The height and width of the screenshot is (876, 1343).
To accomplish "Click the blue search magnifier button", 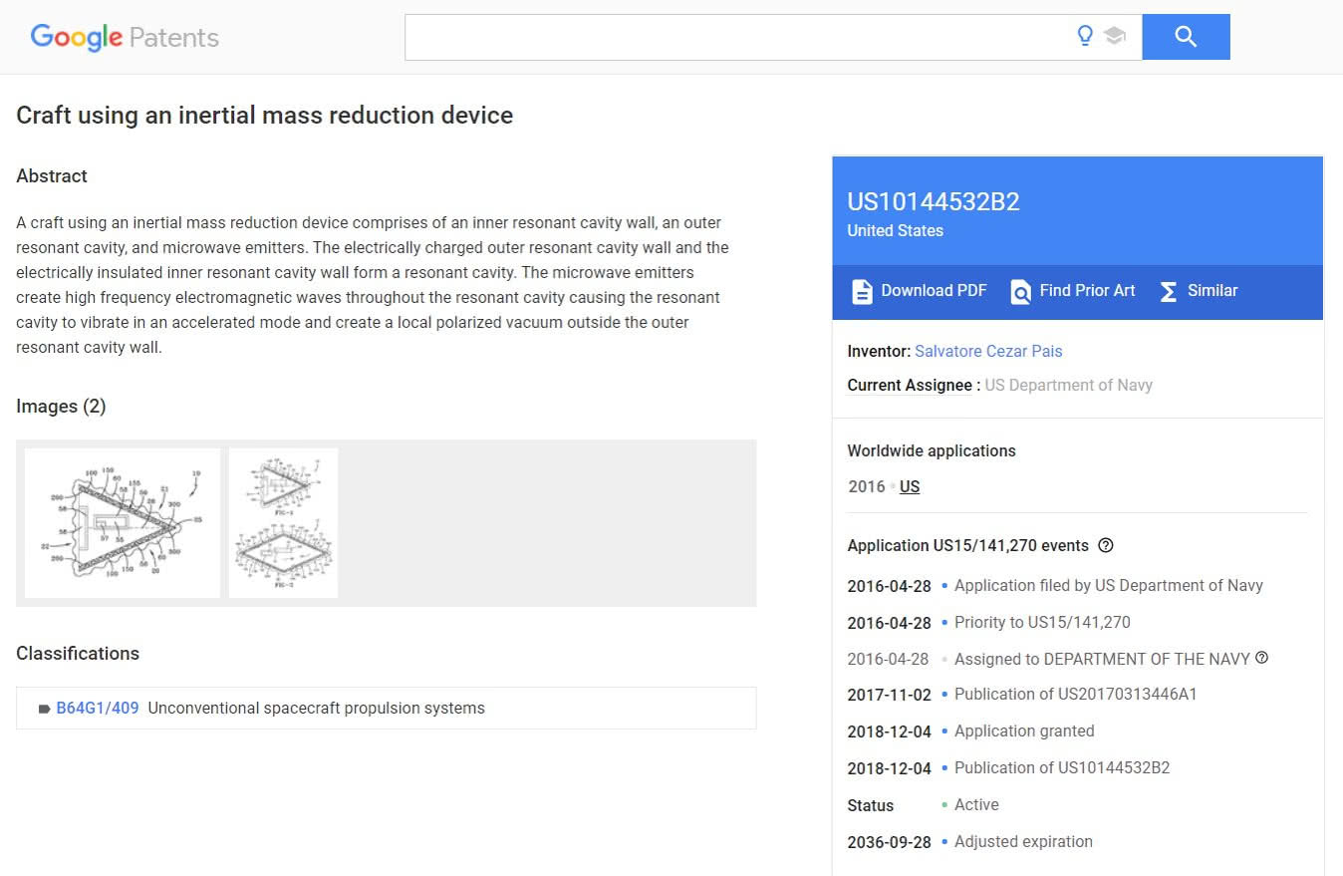I will pos(1186,37).
